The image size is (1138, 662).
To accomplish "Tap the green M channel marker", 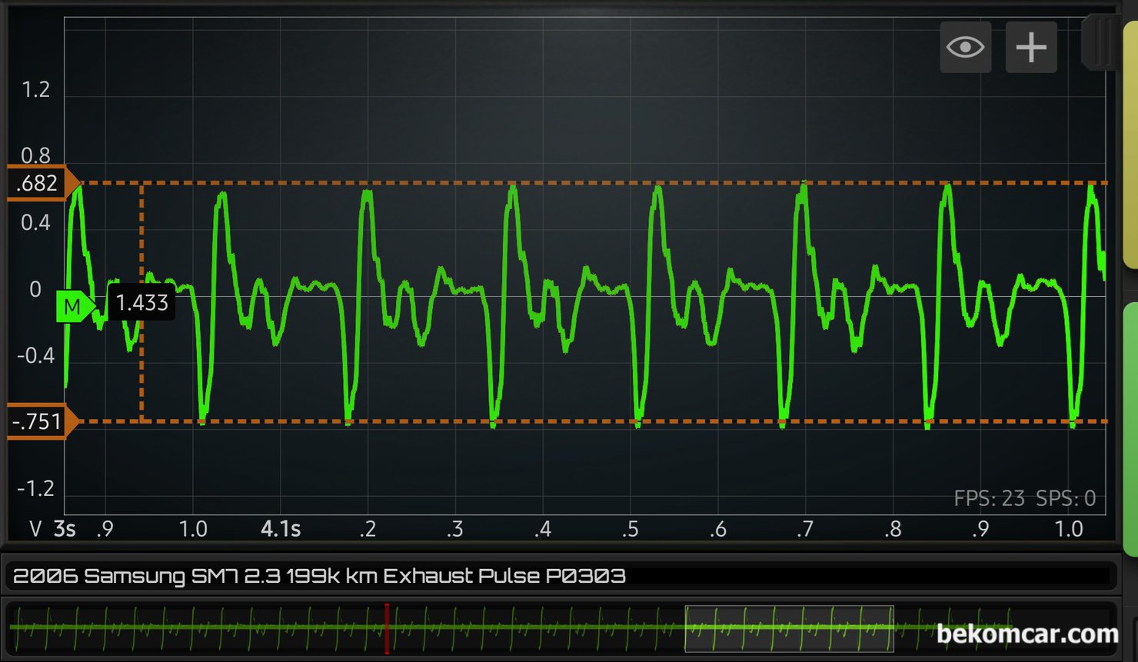I will pos(74,307).
